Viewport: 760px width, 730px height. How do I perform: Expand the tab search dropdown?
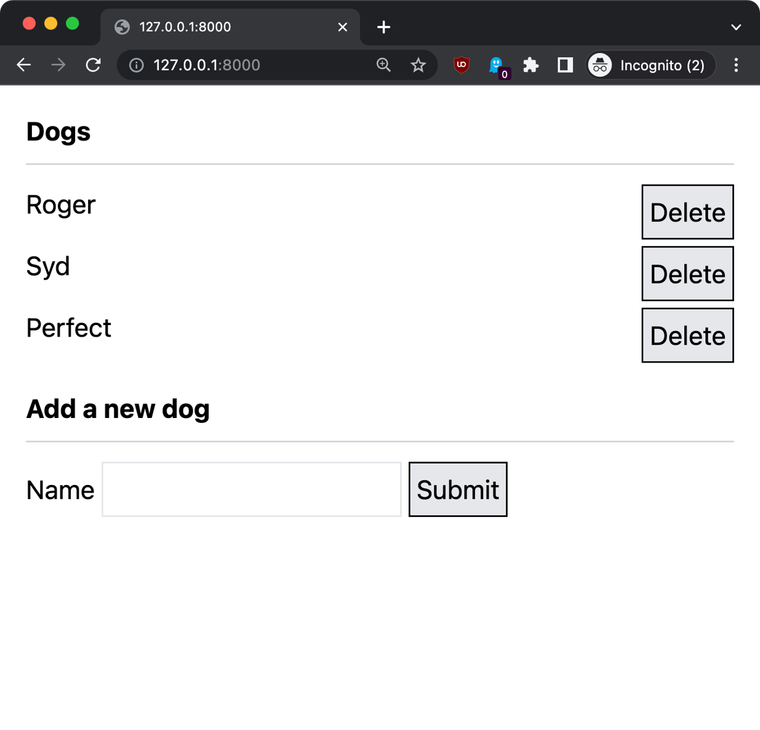736,27
